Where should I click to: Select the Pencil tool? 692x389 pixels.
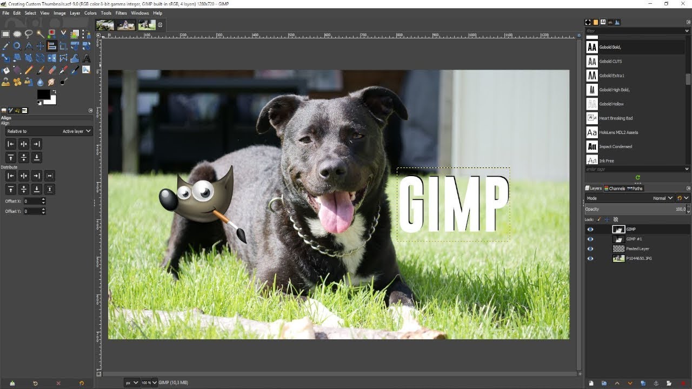click(29, 70)
